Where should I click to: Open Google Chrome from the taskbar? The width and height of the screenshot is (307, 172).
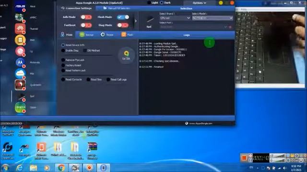click(61, 168)
